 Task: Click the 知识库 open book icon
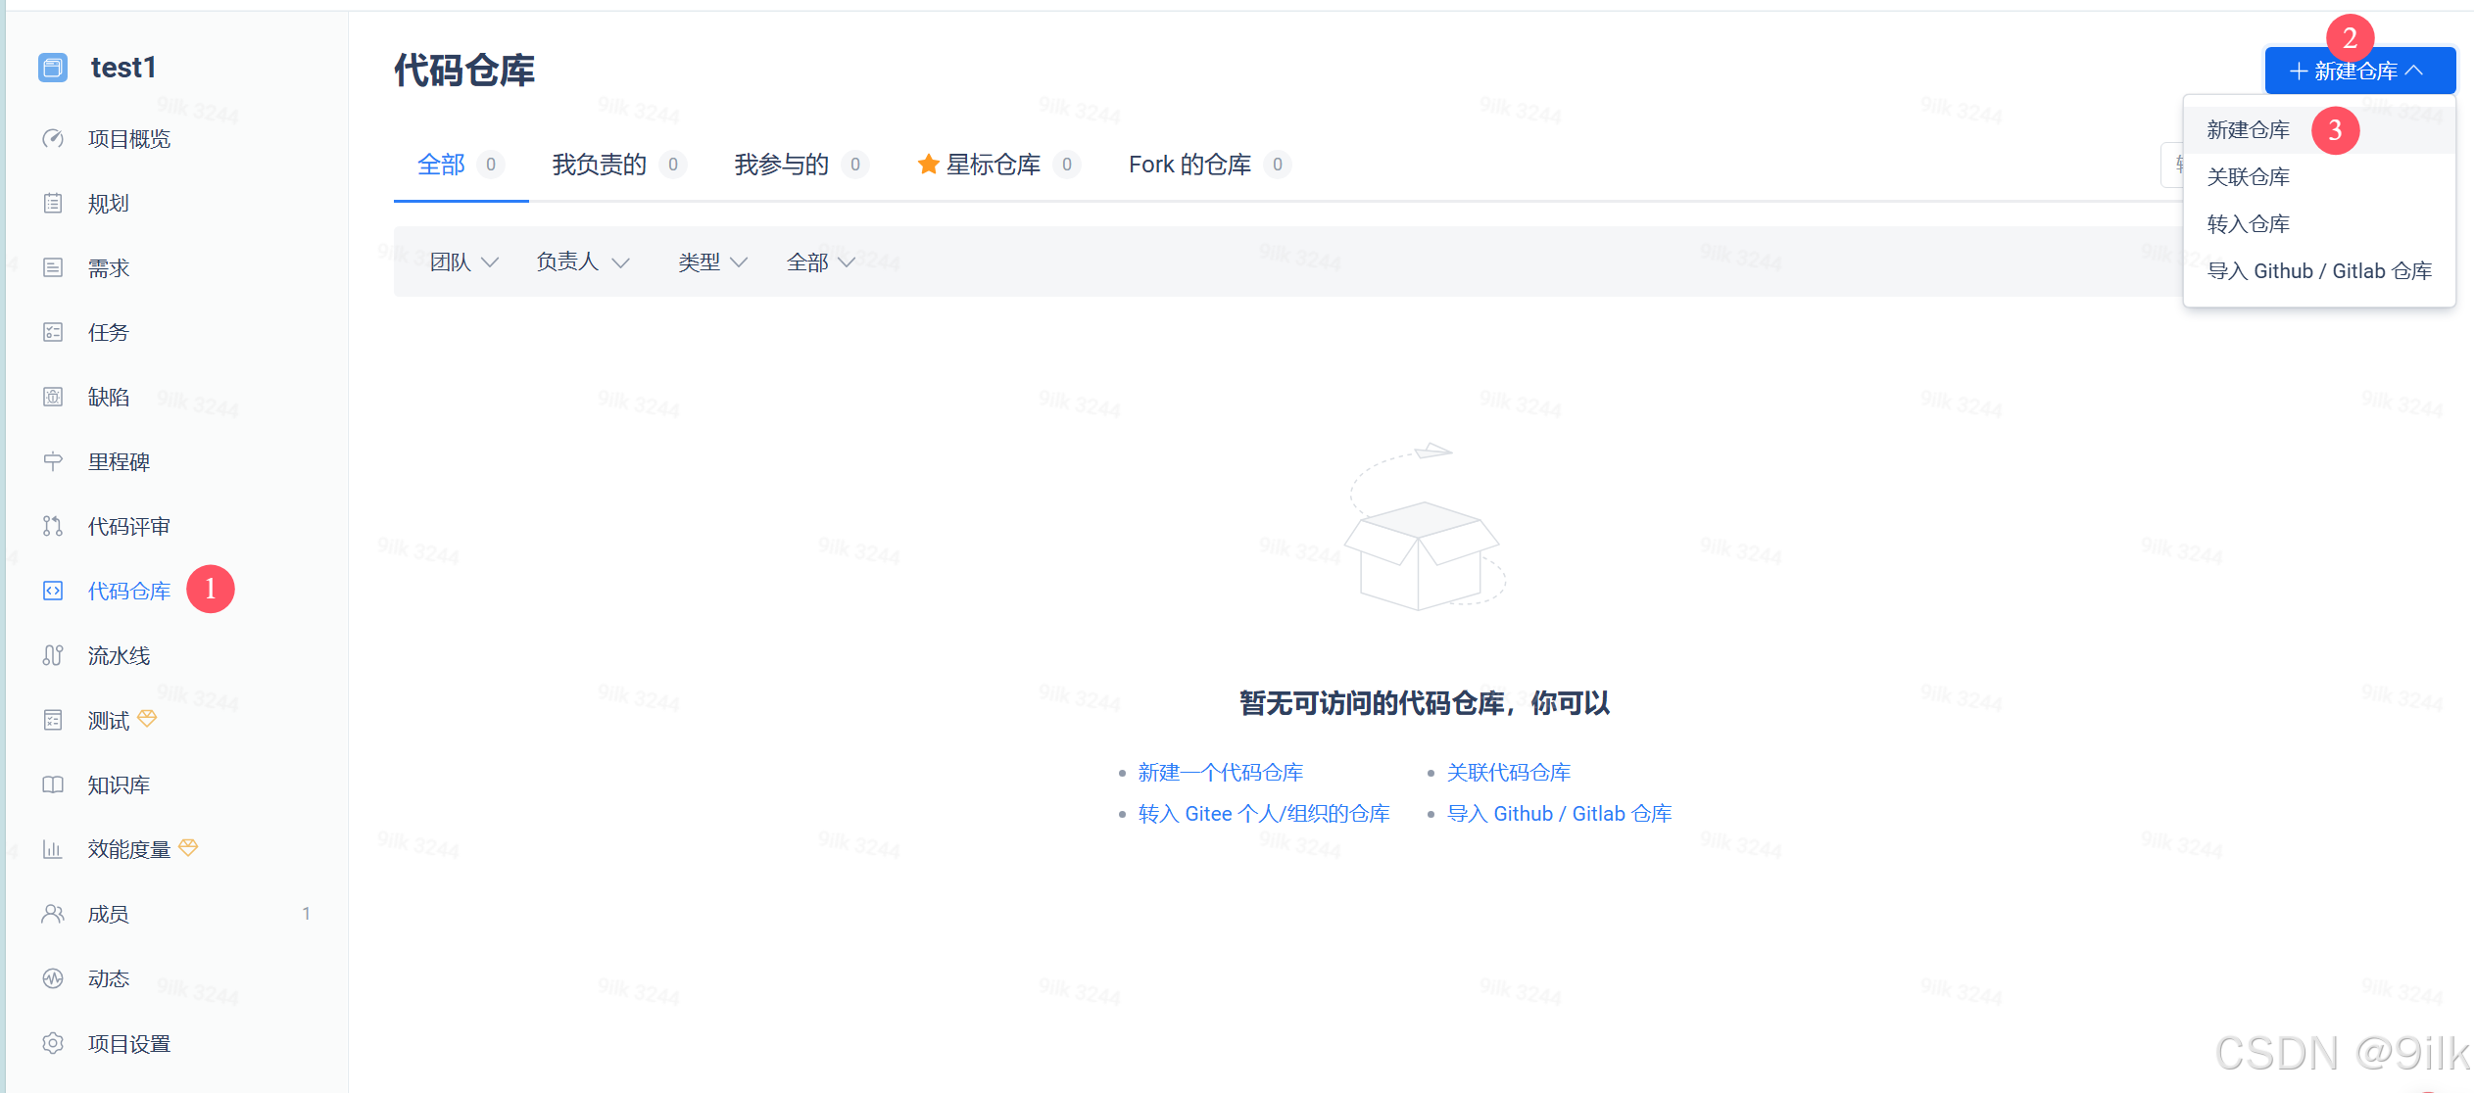coord(53,784)
